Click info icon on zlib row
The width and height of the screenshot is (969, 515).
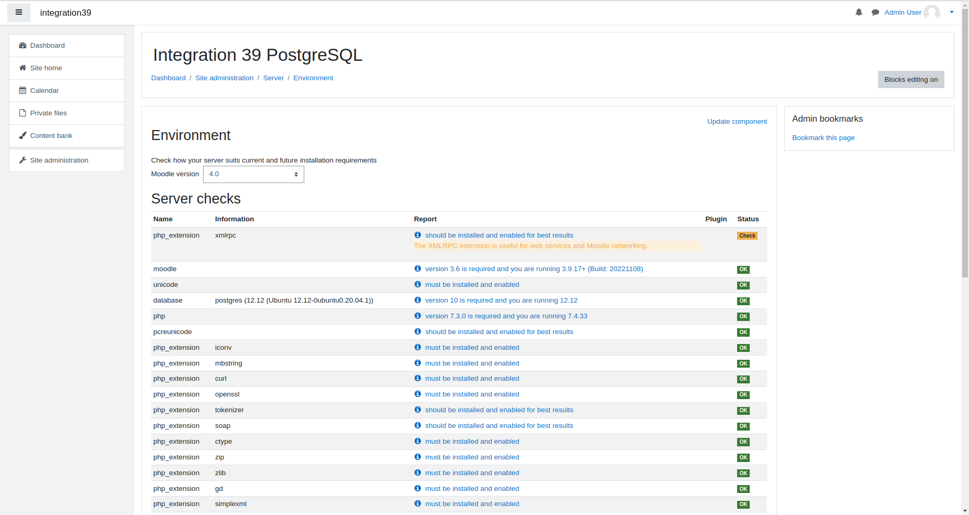tap(418, 473)
